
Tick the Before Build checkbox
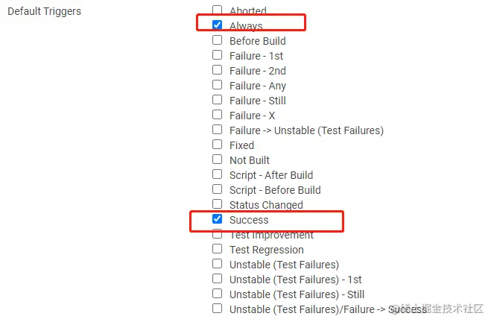pos(217,40)
